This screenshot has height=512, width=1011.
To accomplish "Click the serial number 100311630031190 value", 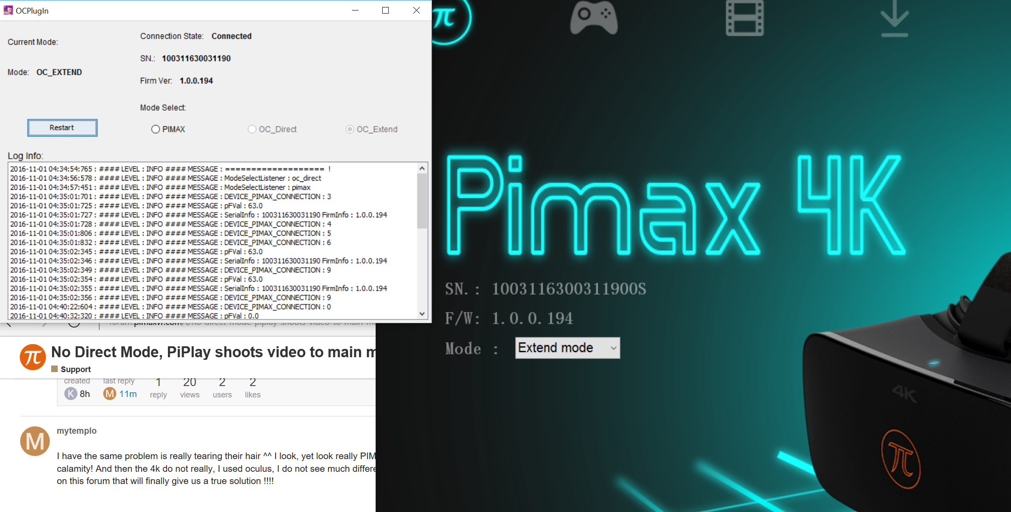I will (196, 59).
